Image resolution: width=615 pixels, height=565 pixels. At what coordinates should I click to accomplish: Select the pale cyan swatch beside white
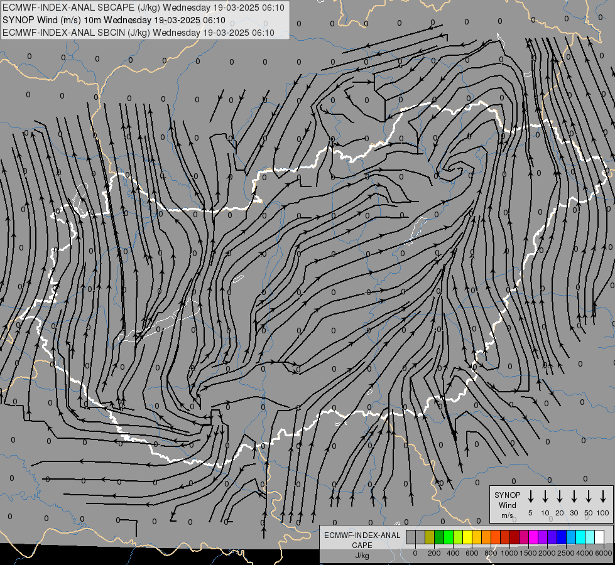589,537
